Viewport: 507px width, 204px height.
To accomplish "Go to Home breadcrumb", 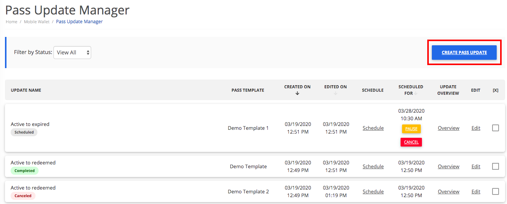I will tap(11, 22).
